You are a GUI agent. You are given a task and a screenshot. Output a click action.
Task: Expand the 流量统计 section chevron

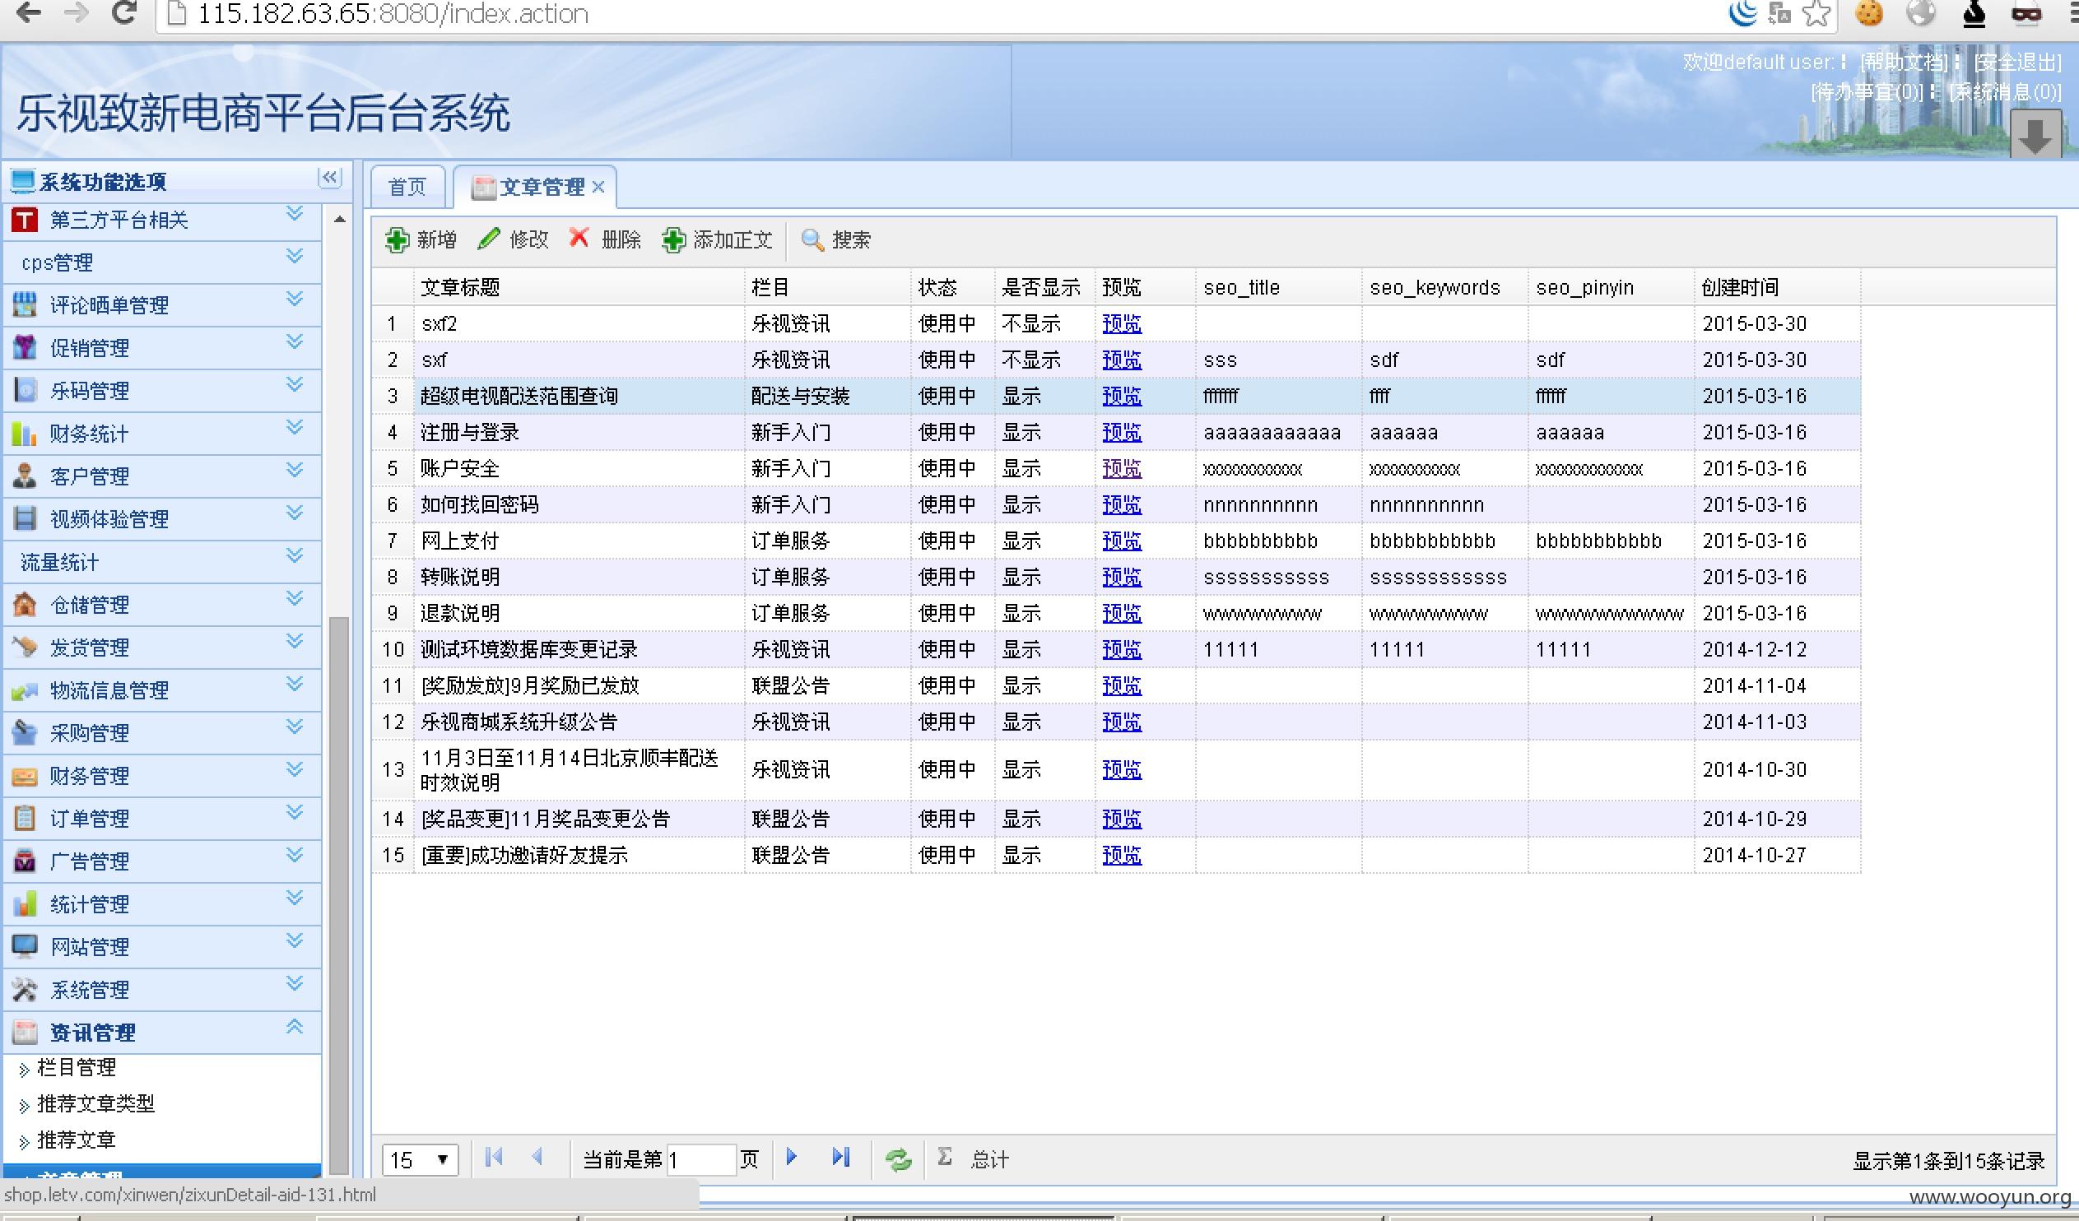tap(295, 556)
